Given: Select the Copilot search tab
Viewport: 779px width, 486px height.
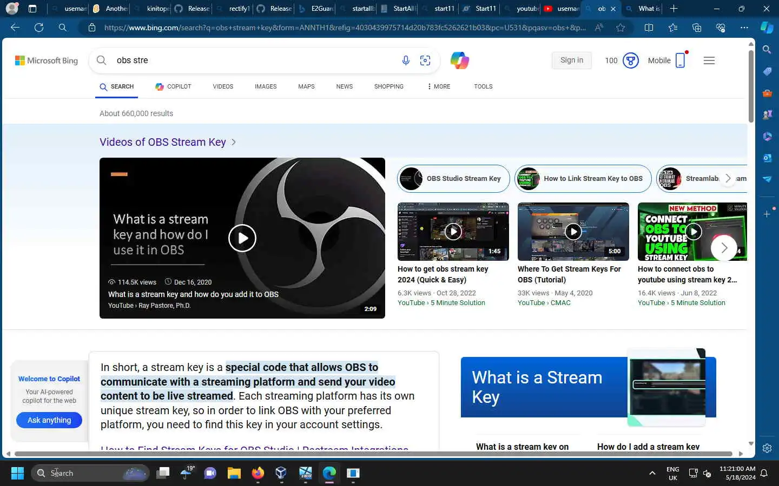Looking at the screenshot, I should click(x=173, y=86).
